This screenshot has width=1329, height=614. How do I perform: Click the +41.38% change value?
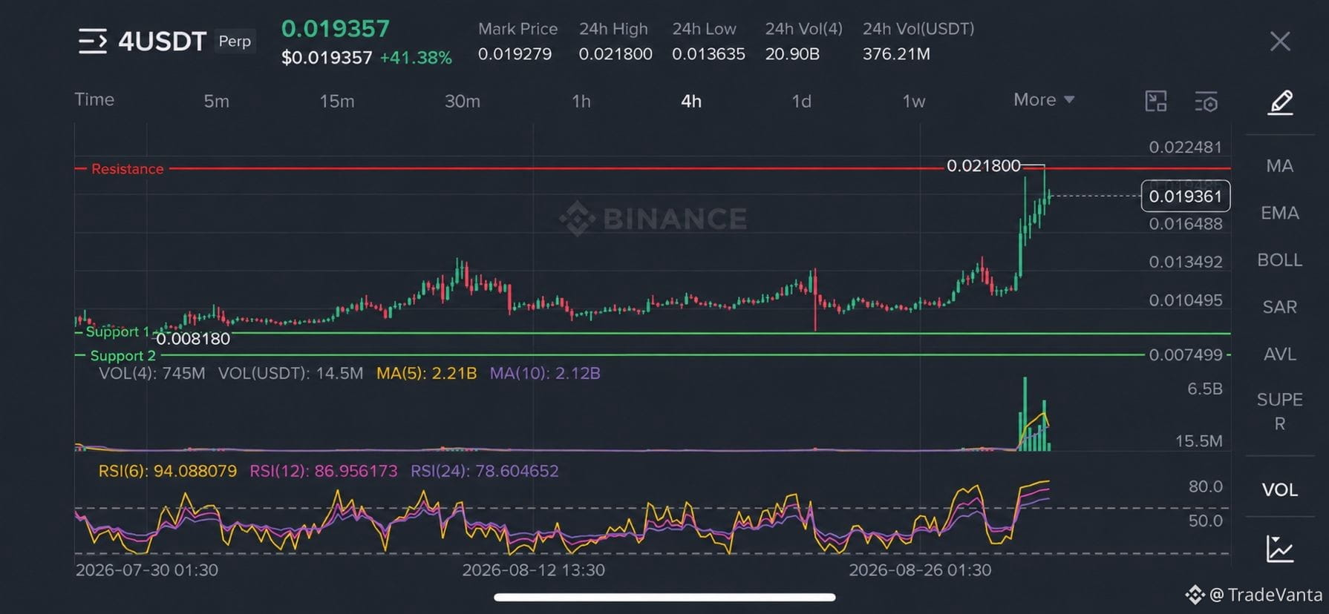click(416, 58)
